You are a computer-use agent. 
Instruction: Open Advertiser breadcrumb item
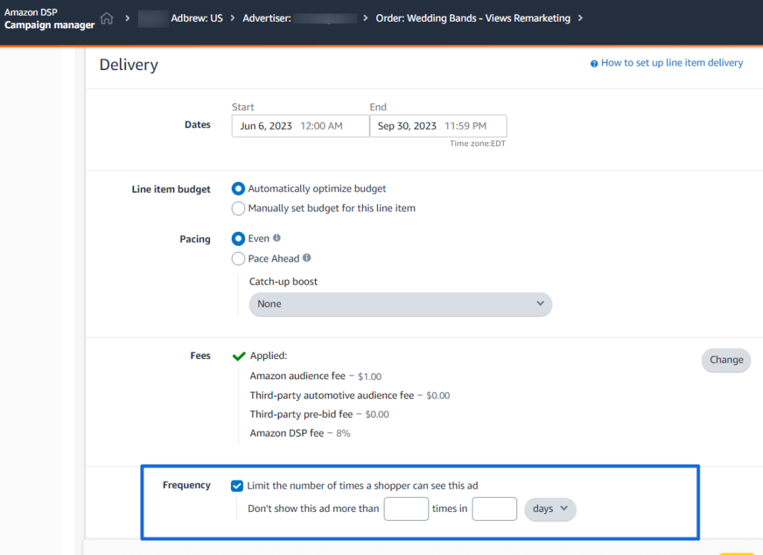300,19
